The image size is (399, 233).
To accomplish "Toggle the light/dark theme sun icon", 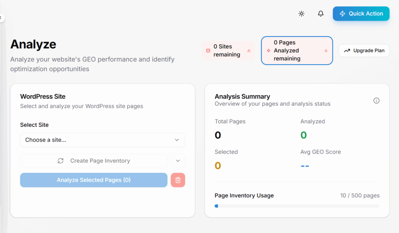I will [x=301, y=14].
